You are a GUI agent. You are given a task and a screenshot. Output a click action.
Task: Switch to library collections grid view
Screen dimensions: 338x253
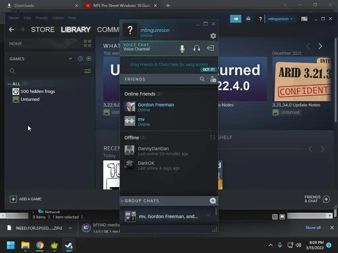(x=87, y=43)
